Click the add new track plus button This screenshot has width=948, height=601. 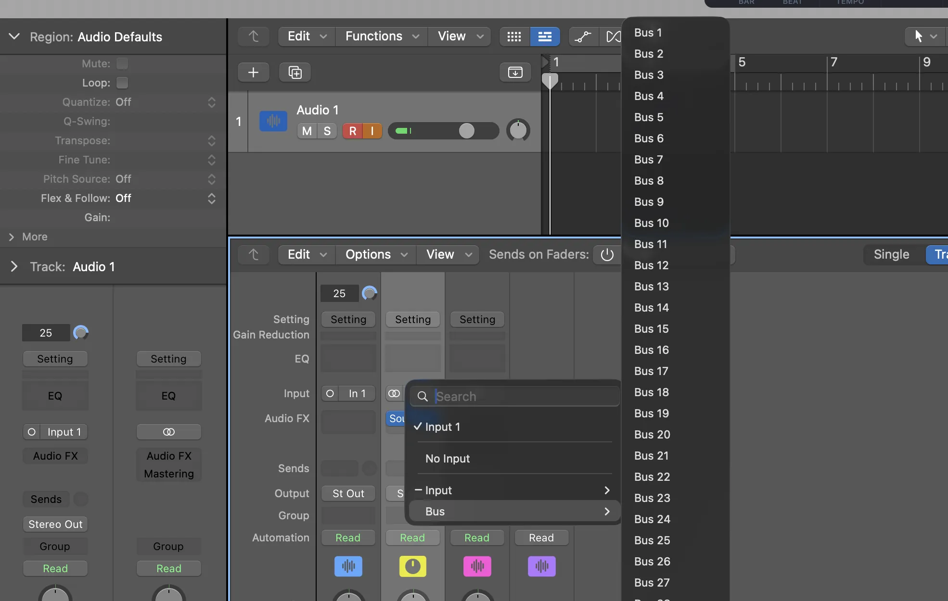253,73
